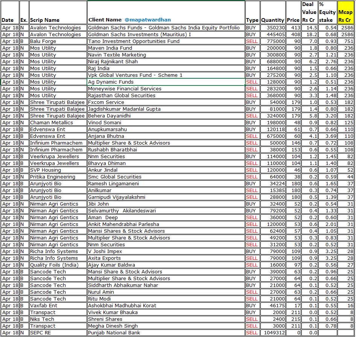Image resolution: width=356 pixels, height=337 pixels.
Task: Select the deal value 18.2 cell
Action: [x=310, y=35]
